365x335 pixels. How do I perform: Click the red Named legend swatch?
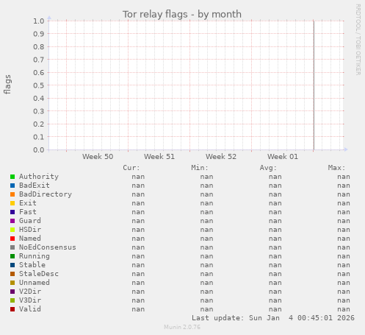click(12, 239)
